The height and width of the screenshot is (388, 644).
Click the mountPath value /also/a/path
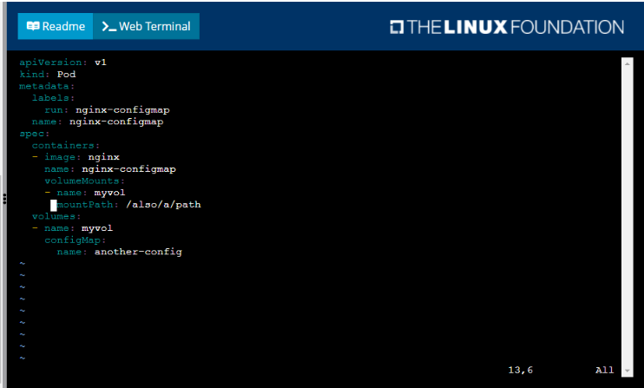point(163,205)
